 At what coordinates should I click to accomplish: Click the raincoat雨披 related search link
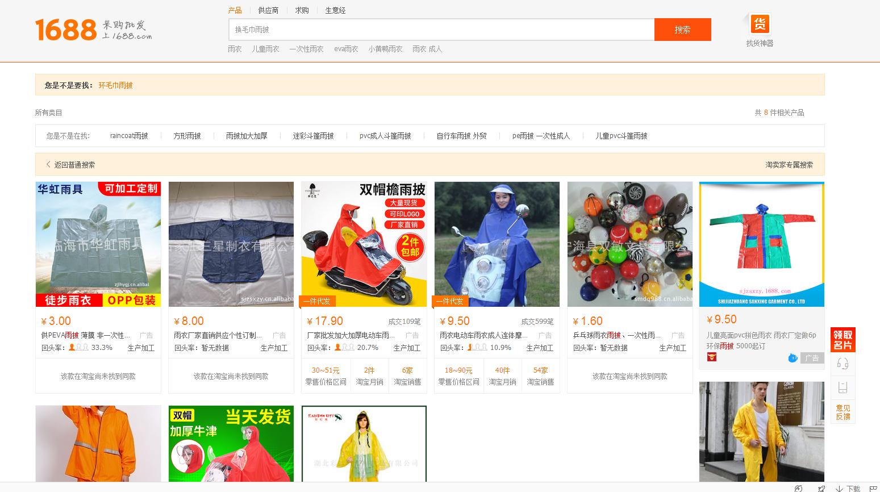pos(129,136)
